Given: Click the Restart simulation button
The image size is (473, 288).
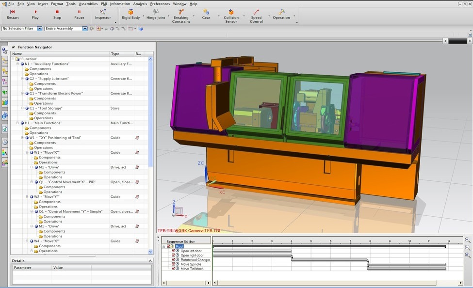Looking at the screenshot, I should pyautogui.click(x=13, y=14).
